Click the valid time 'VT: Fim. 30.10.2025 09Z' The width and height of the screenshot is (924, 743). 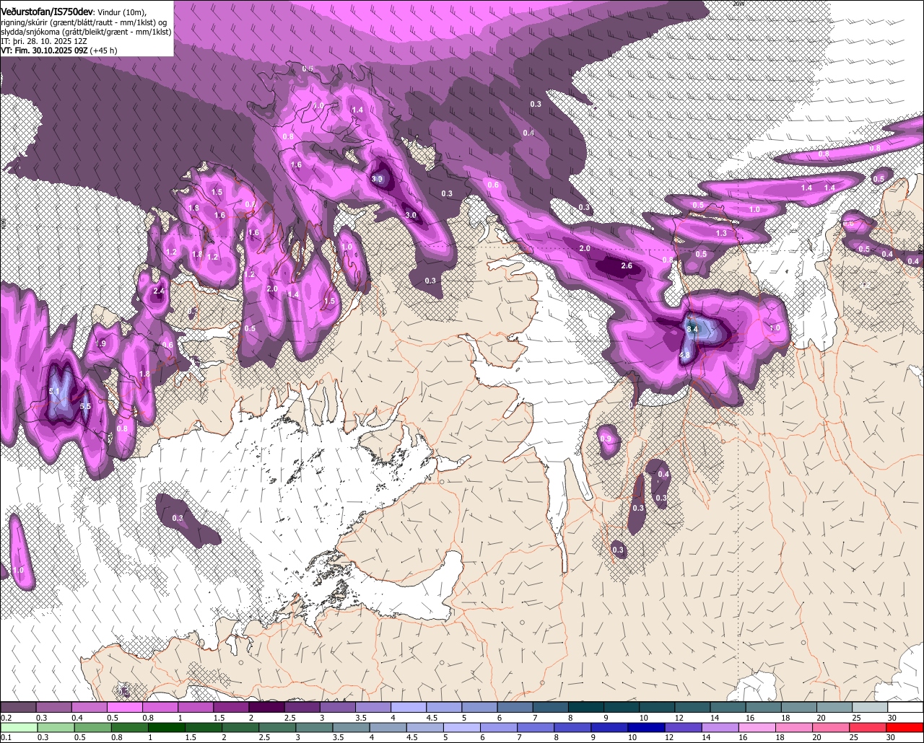click(45, 50)
